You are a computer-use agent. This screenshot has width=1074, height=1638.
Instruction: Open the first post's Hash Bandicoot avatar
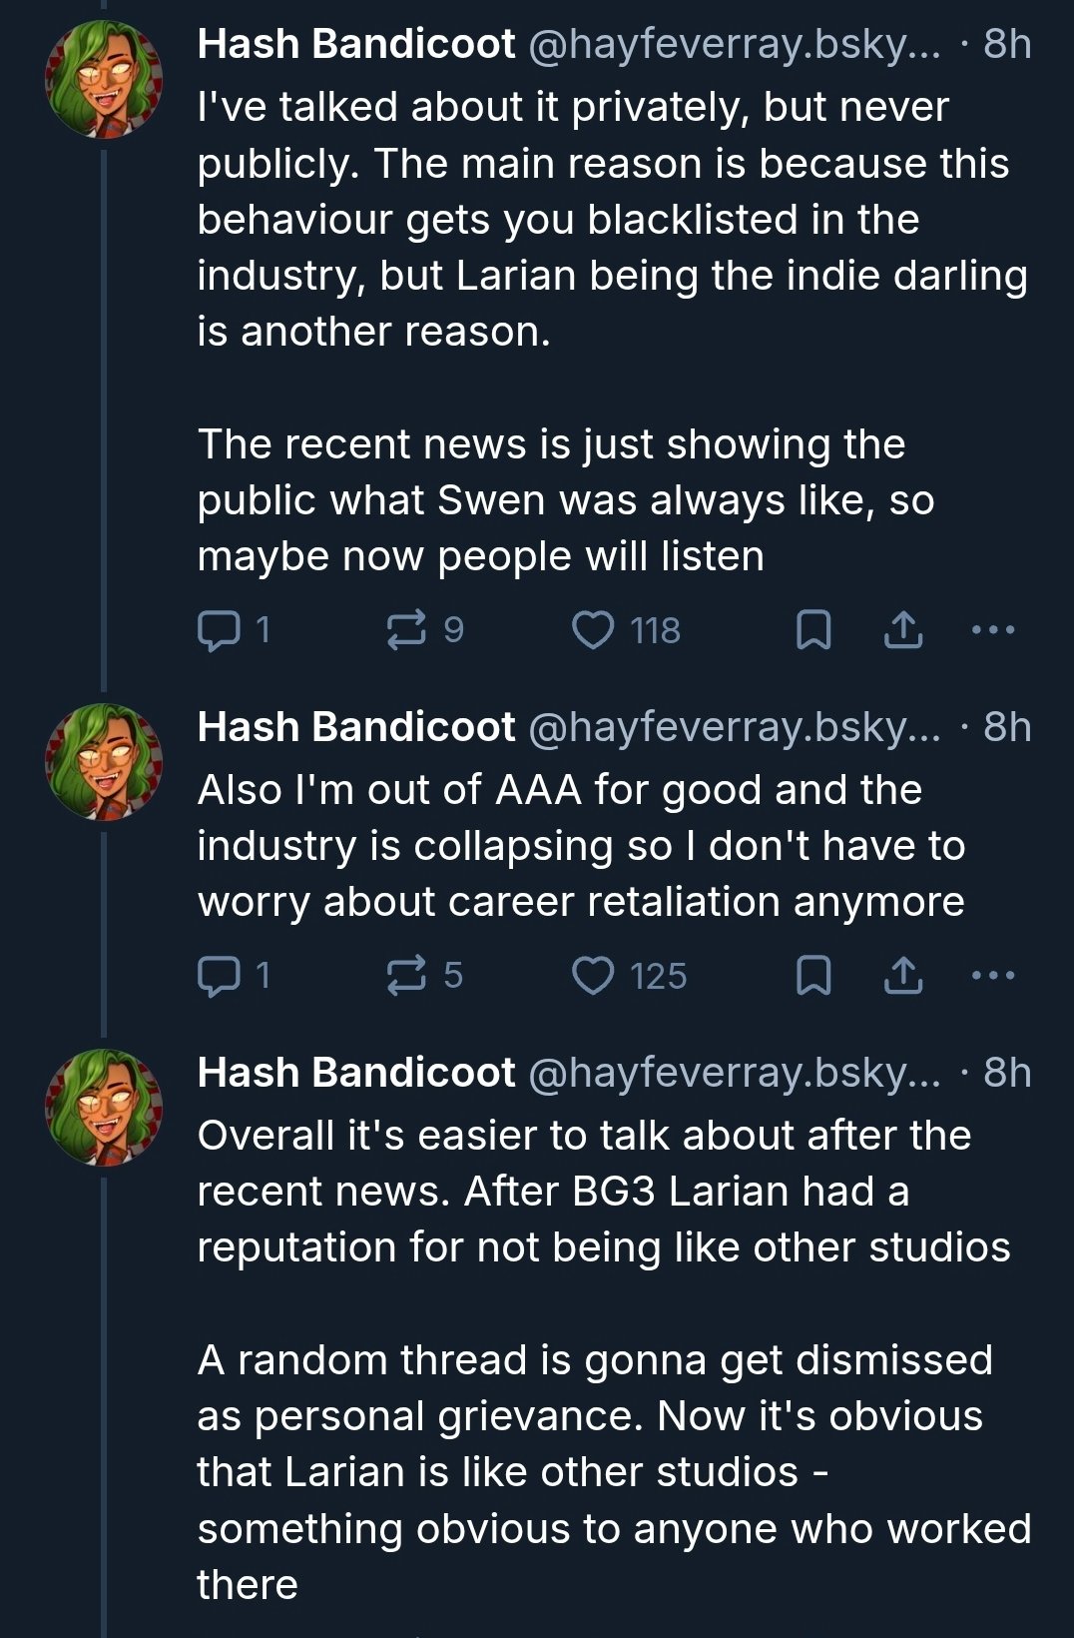104,79
